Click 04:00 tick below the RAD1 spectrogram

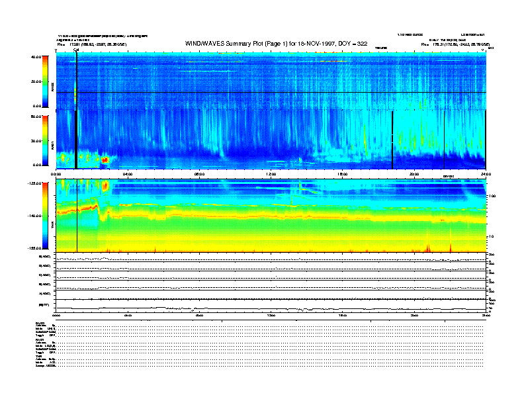coord(128,174)
